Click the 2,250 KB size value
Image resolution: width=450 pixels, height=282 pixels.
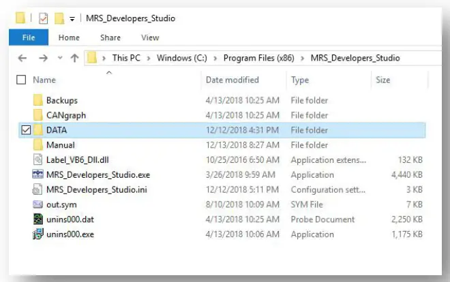(407, 219)
